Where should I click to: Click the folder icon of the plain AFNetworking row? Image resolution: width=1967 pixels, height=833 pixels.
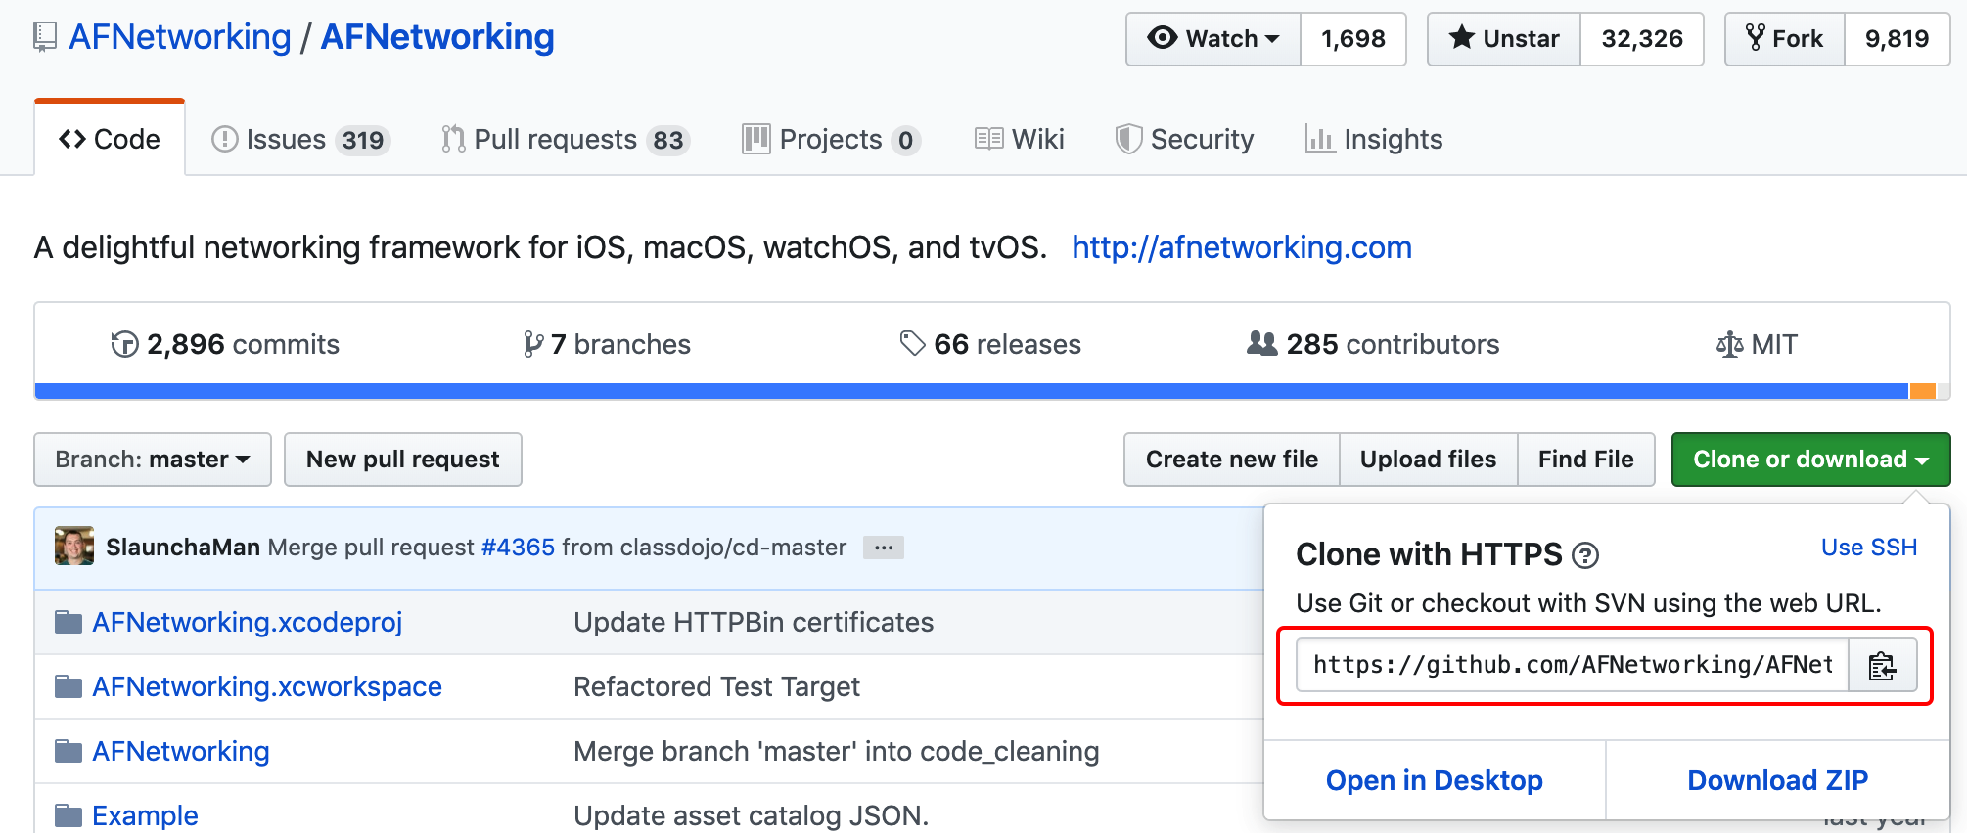(x=68, y=751)
